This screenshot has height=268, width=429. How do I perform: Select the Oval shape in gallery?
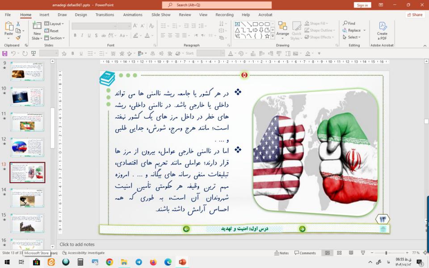coord(261,24)
